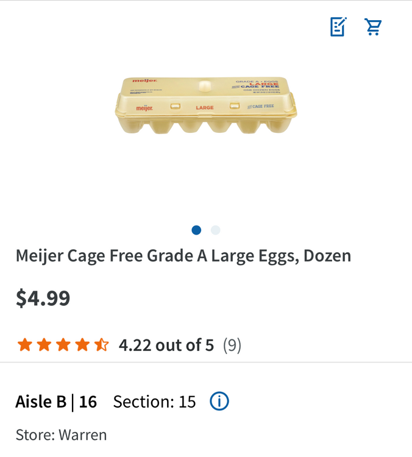
Task: Click the first orange rating star
Action: [25, 345]
